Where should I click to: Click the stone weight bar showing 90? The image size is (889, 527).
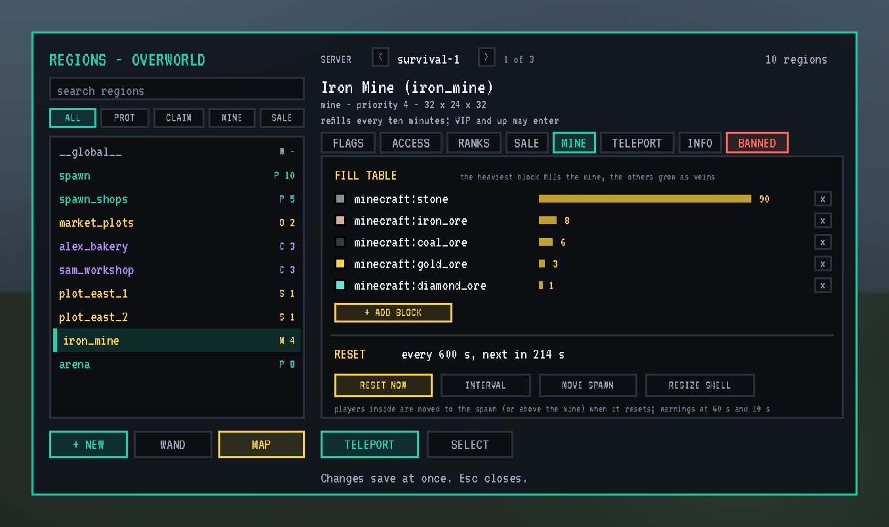[645, 199]
